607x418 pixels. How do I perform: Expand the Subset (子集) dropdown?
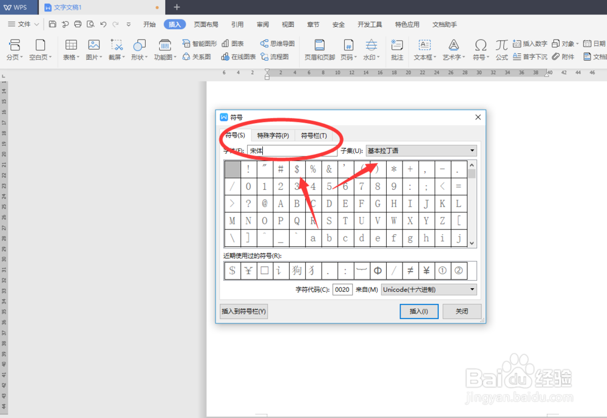click(472, 150)
